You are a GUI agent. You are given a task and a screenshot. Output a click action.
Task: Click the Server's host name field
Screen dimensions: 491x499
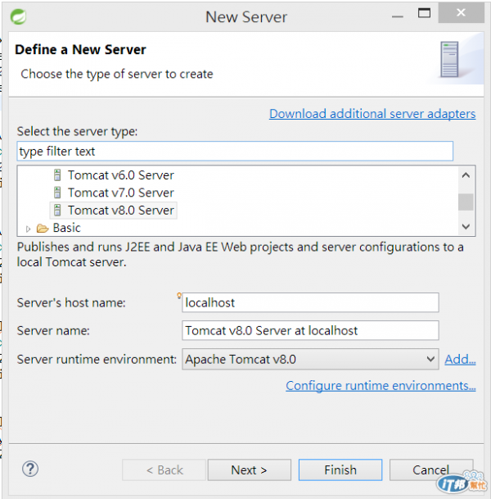click(x=310, y=302)
